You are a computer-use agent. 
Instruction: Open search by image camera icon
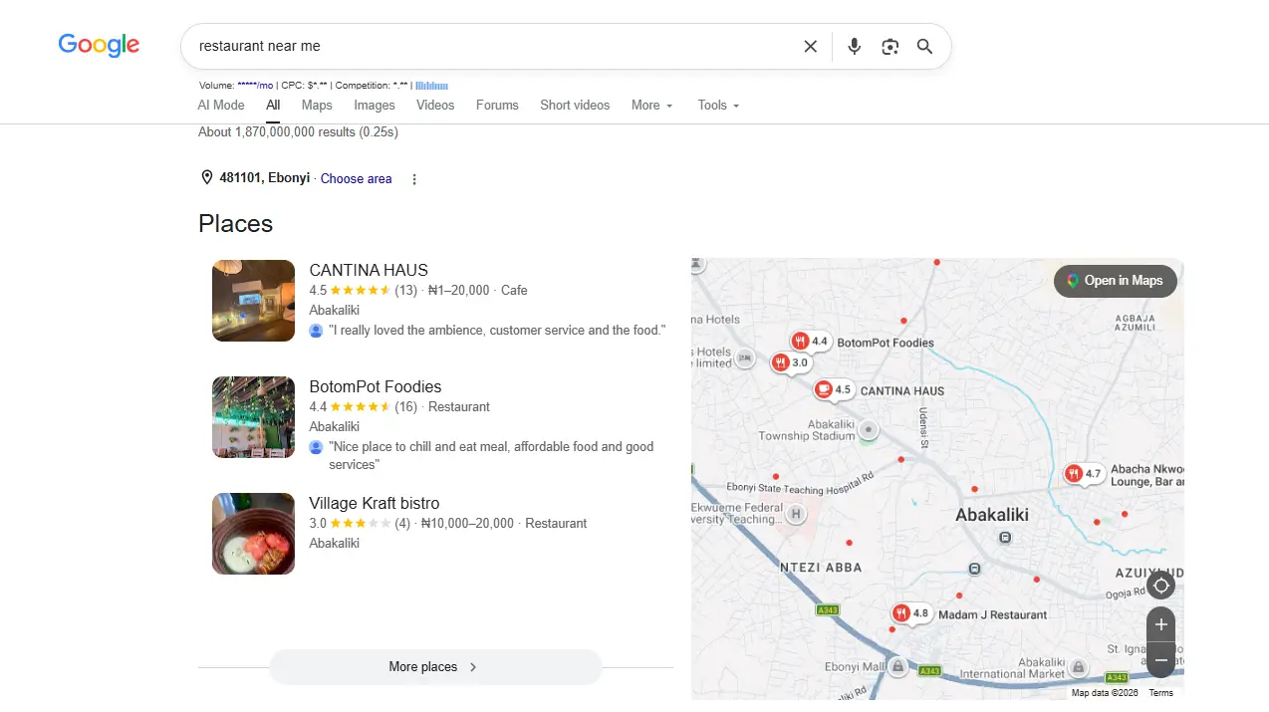pyautogui.click(x=889, y=46)
